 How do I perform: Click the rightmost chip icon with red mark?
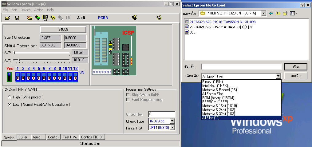coord(159,18)
